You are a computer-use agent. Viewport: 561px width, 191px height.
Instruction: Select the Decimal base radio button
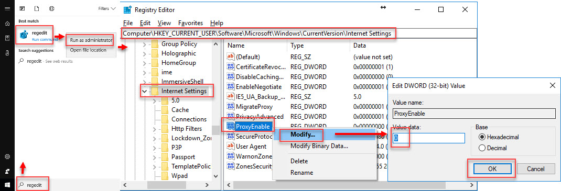(x=482, y=148)
